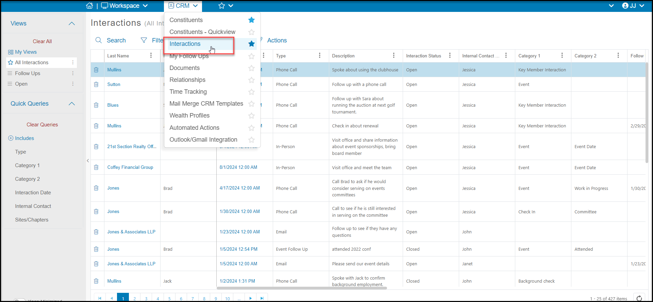Go to the next page arrow in pager

click(251, 298)
